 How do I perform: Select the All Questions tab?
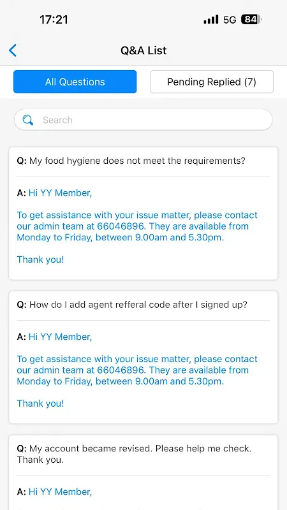tap(75, 82)
